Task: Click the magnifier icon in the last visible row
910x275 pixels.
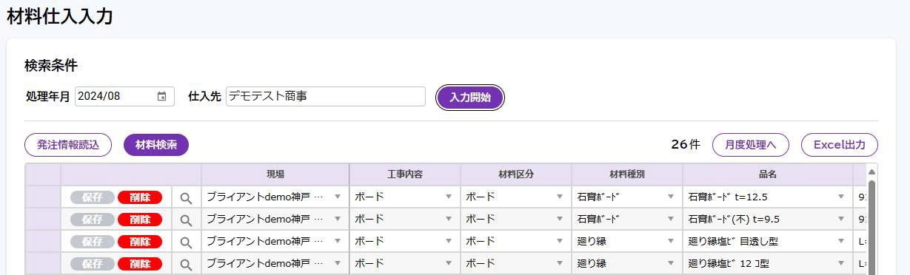Action: (186, 264)
